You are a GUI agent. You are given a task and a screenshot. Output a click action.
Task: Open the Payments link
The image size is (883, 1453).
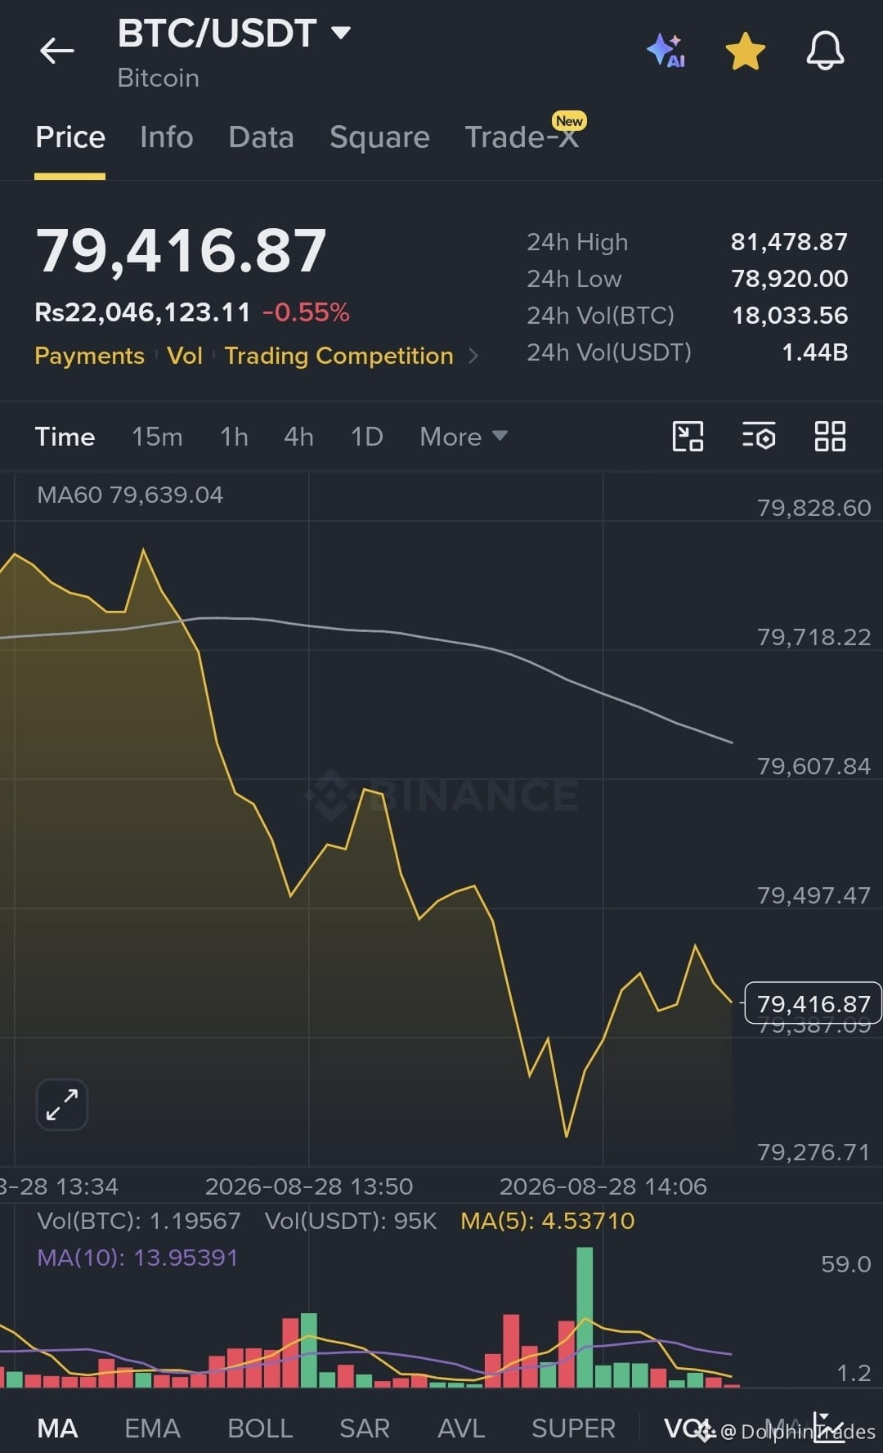(x=89, y=356)
